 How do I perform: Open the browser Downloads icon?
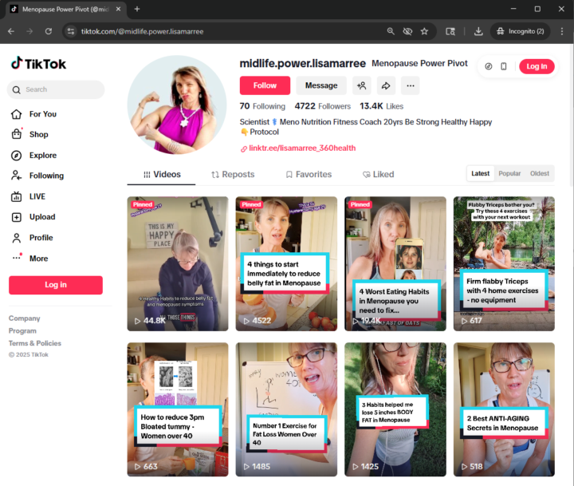[478, 31]
